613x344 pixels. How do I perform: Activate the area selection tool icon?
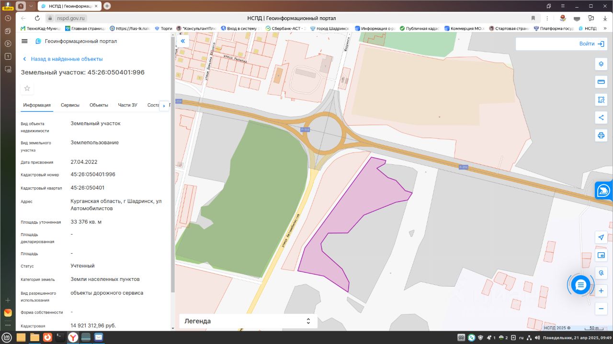[x=601, y=100]
